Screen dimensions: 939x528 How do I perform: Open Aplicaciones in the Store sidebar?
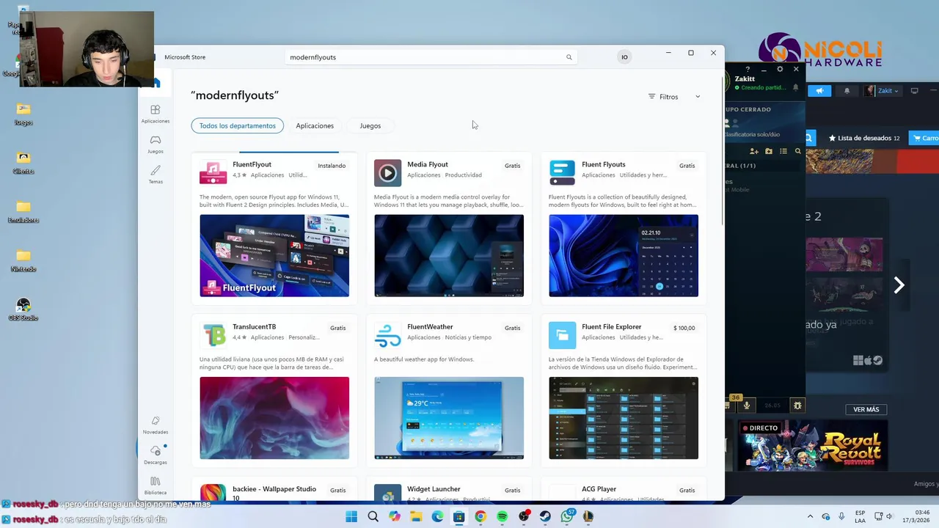(x=156, y=114)
